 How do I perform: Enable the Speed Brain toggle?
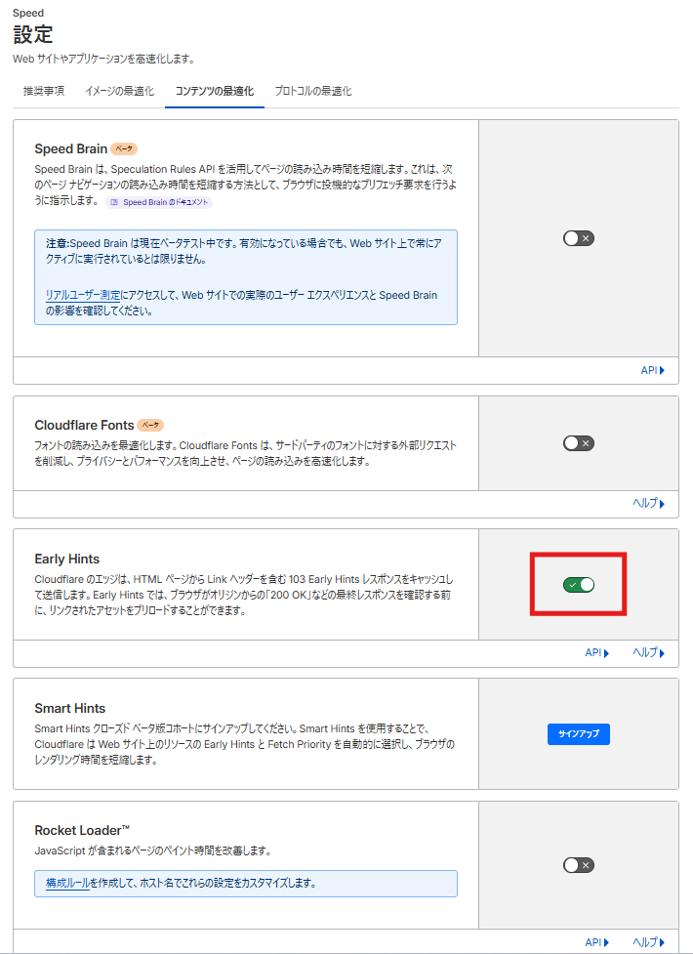point(578,238)
